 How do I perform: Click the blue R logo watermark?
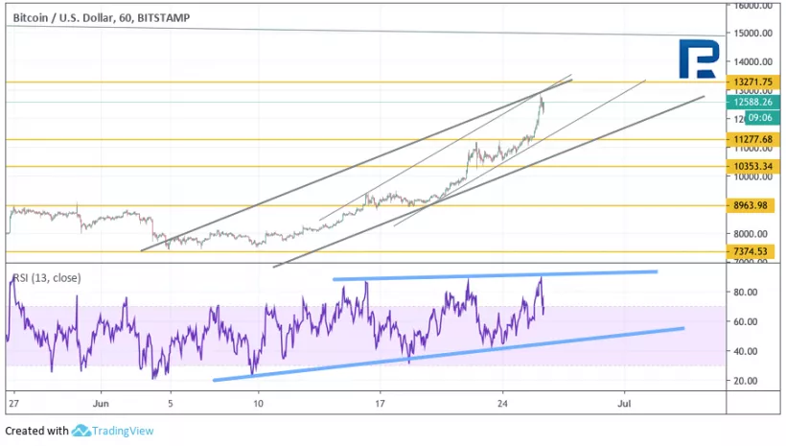click(x=702, y=59)
